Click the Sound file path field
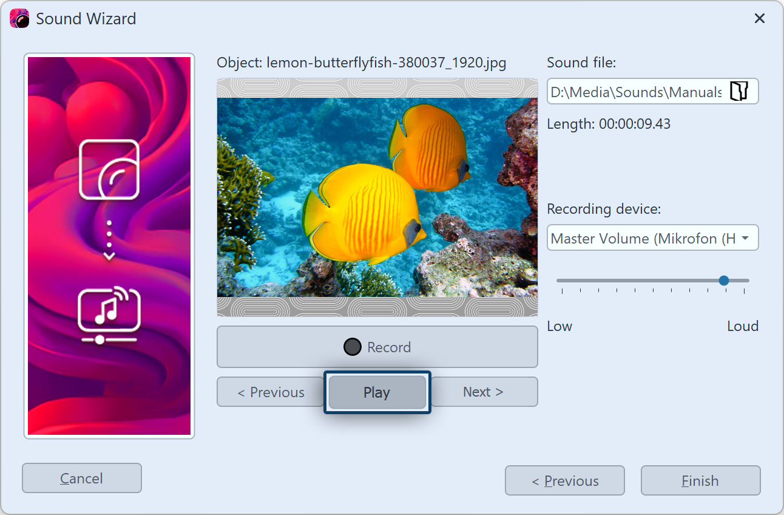 point(636,92)
